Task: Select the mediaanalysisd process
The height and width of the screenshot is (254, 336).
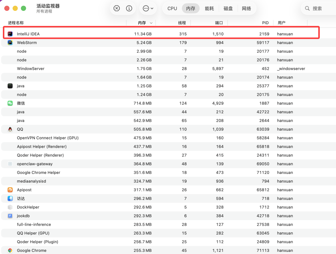Action: click(x=168, y=181)
